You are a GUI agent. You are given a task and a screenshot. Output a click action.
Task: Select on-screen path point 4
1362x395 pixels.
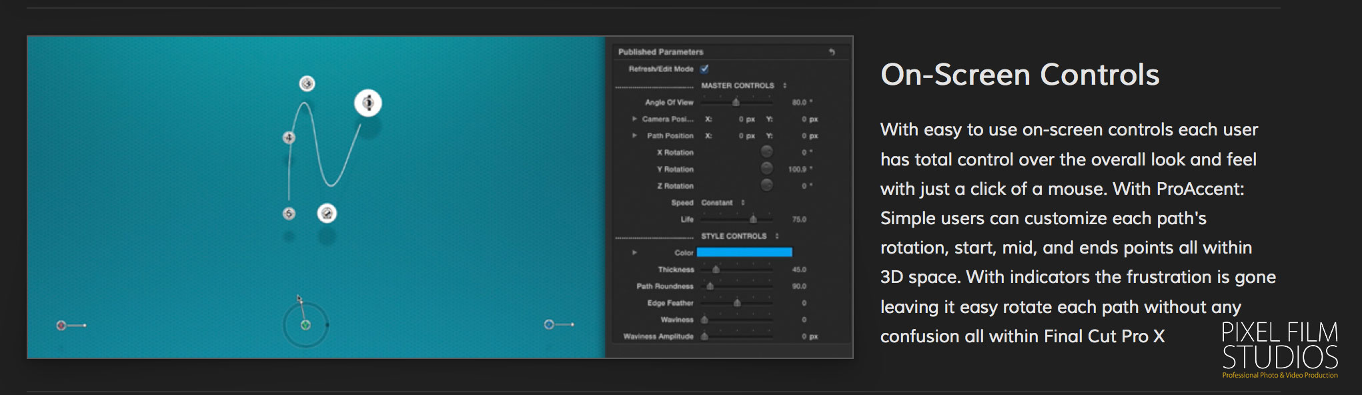point(289,137)
